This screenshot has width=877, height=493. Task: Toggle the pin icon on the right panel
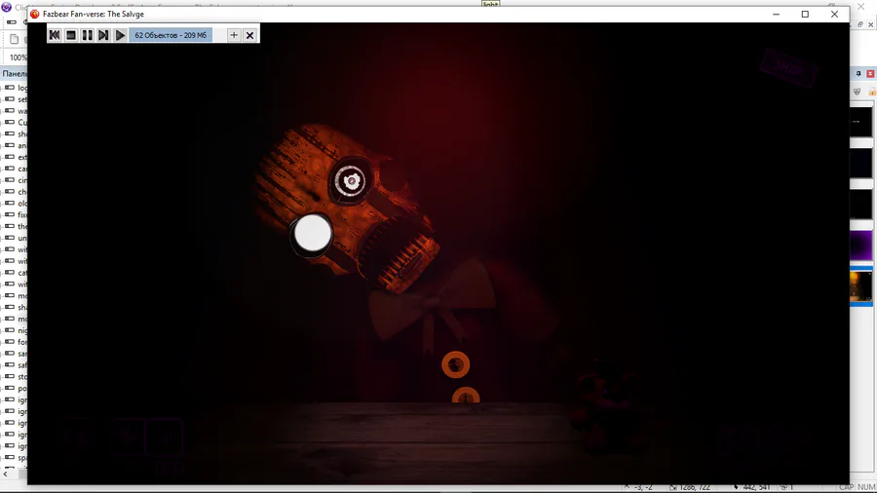[x=858, y=74]
